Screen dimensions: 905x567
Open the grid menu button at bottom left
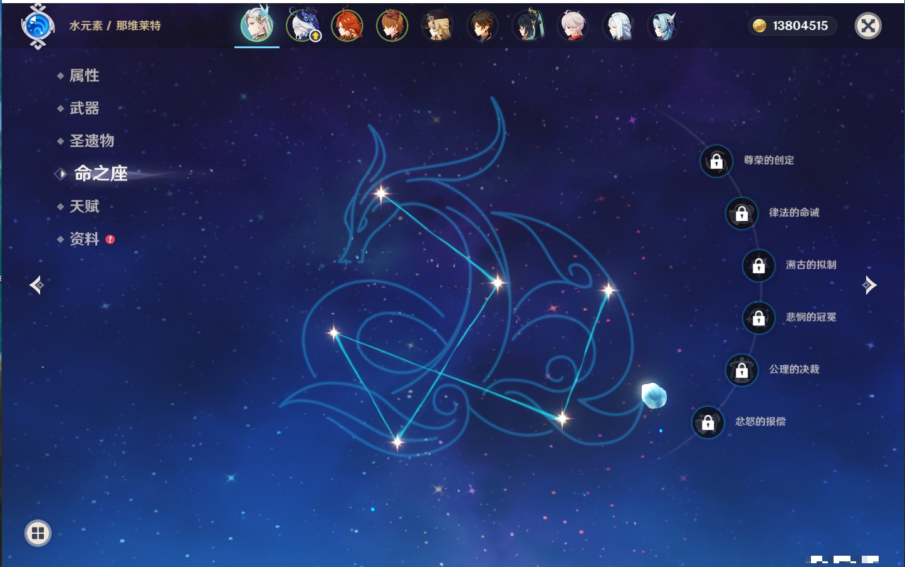38,533
